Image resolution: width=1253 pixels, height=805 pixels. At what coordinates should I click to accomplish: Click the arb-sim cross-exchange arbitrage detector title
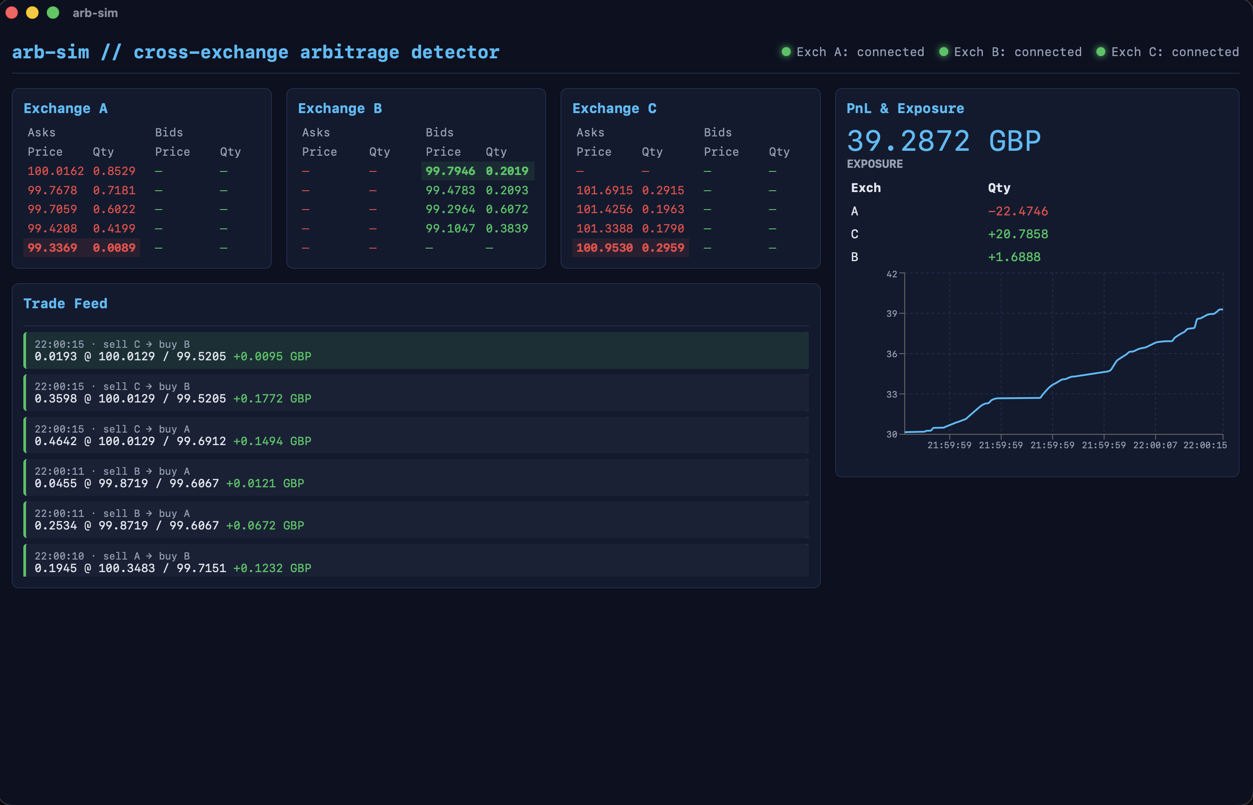(256, 52)
